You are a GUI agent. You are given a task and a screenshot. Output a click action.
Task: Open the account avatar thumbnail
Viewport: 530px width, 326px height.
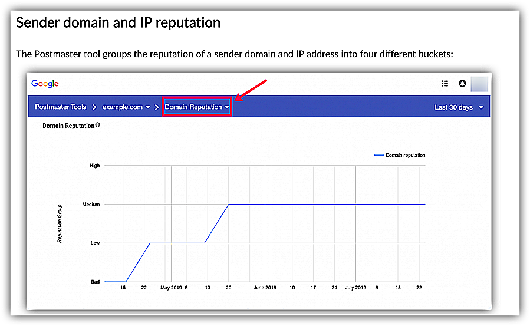tap(479, 84)
